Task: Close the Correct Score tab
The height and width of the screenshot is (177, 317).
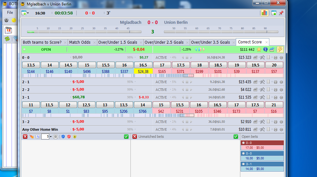Action: (x=266, y=42)
